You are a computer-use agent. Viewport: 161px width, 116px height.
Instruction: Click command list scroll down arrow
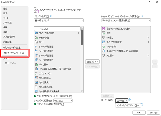pyautogui.click(x=82, y=91)
